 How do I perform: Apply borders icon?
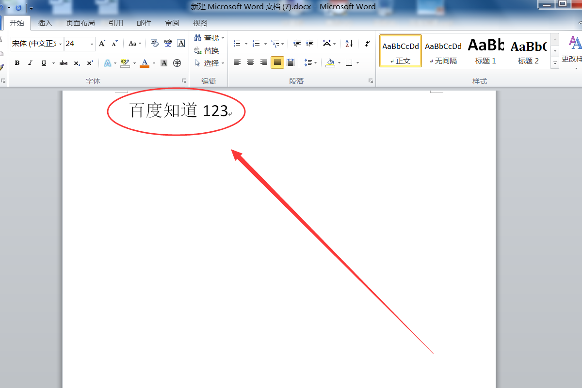click(349, 62)
